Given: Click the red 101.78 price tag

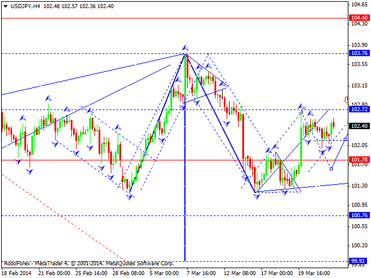Looking at the screenshot, I should point(359,159).
